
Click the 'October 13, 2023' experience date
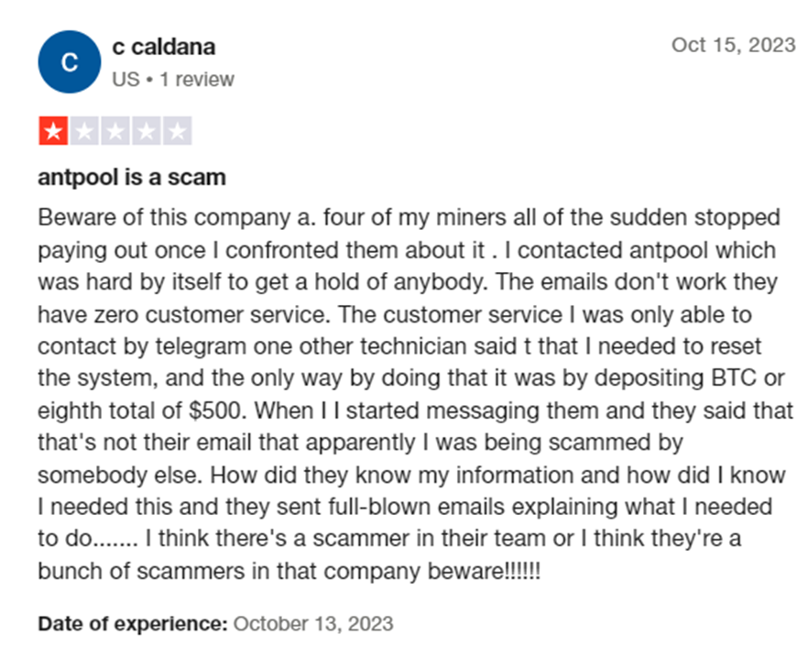click(313, 624)
